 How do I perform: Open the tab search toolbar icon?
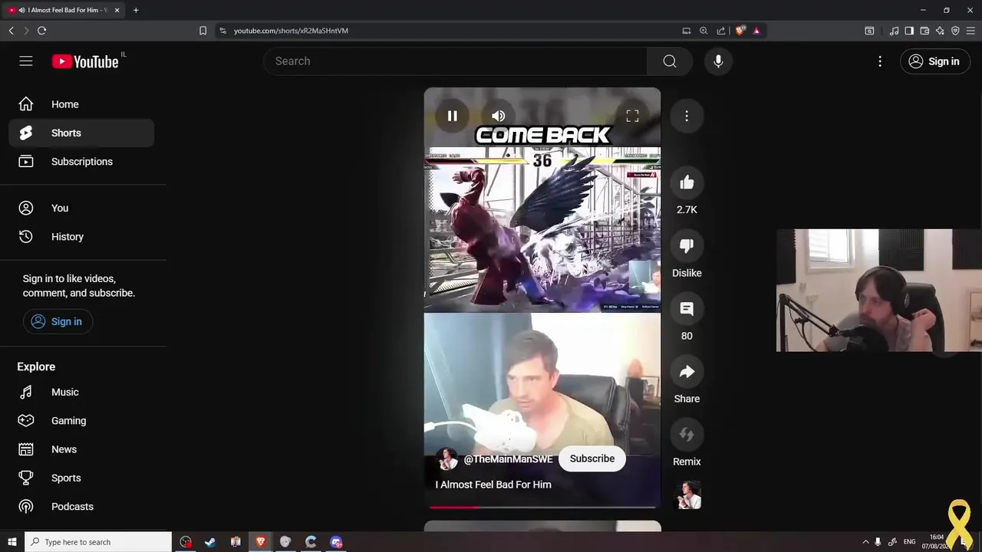[x=869, y=31]
